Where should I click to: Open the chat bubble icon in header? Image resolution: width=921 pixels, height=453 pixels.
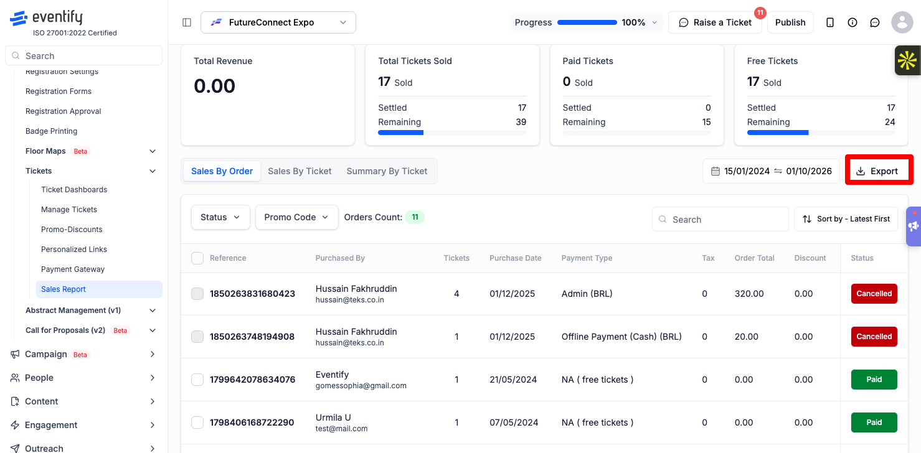click(x=875, y=22)
